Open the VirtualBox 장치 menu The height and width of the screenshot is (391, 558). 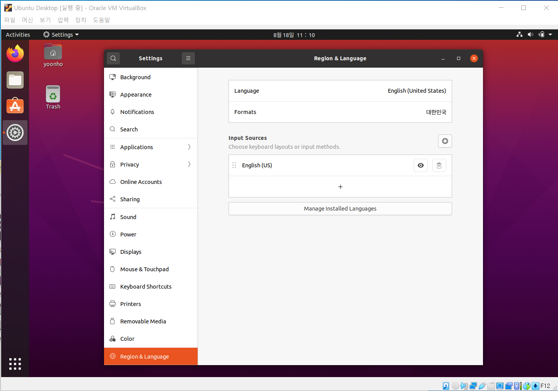click(x=81, y=20)
